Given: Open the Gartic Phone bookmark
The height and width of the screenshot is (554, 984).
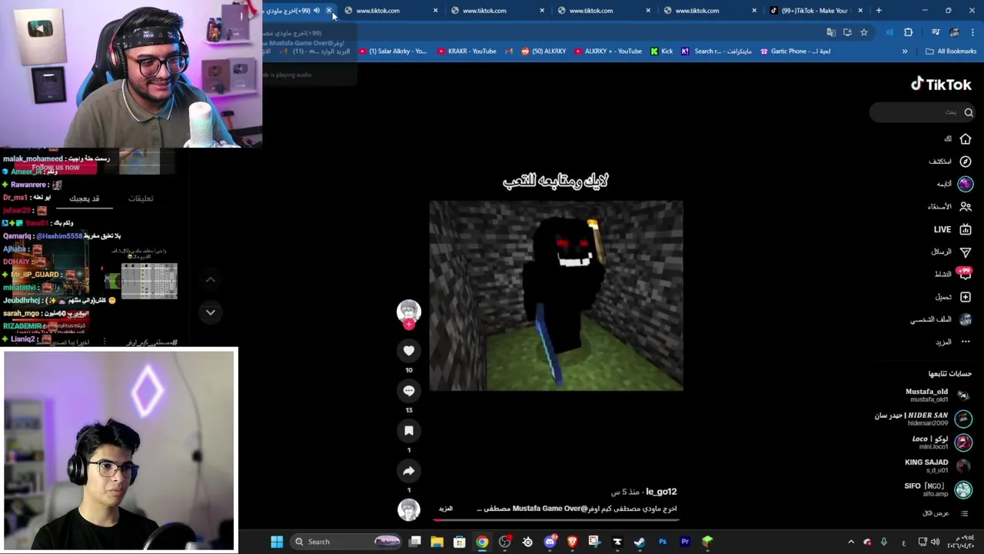Looking at the screenshot, I should click(x=796, y=52).
